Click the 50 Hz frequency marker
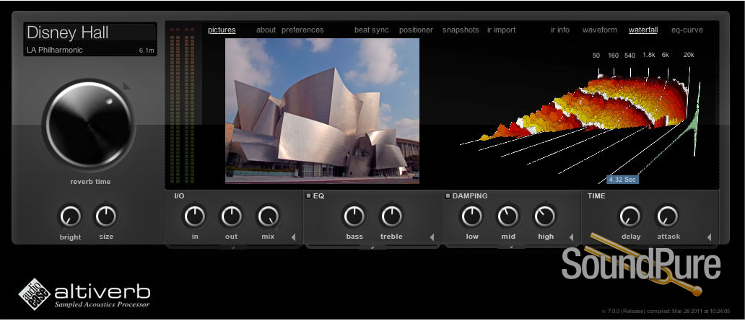The height and width of the screenshot is (321, 745). pyautogui.click(x=596, y=55)
